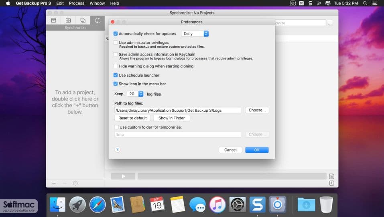The image size is (384, 217).
Task: Open the Snagit S icon in dock
Action: [257, 205]
